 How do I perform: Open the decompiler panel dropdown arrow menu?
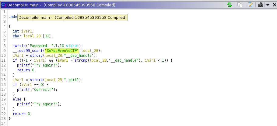click(x=268, y=5)
